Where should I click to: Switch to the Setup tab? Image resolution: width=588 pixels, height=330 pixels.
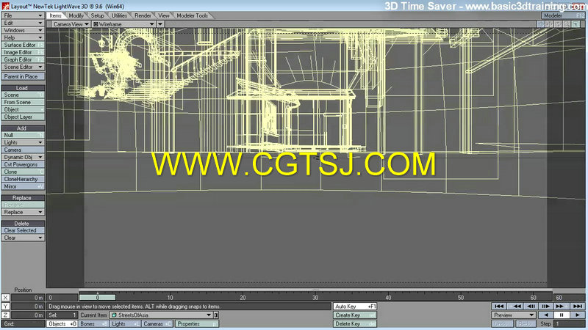98,15
